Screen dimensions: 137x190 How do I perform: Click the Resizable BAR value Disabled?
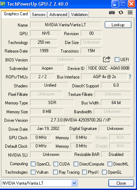116,154
